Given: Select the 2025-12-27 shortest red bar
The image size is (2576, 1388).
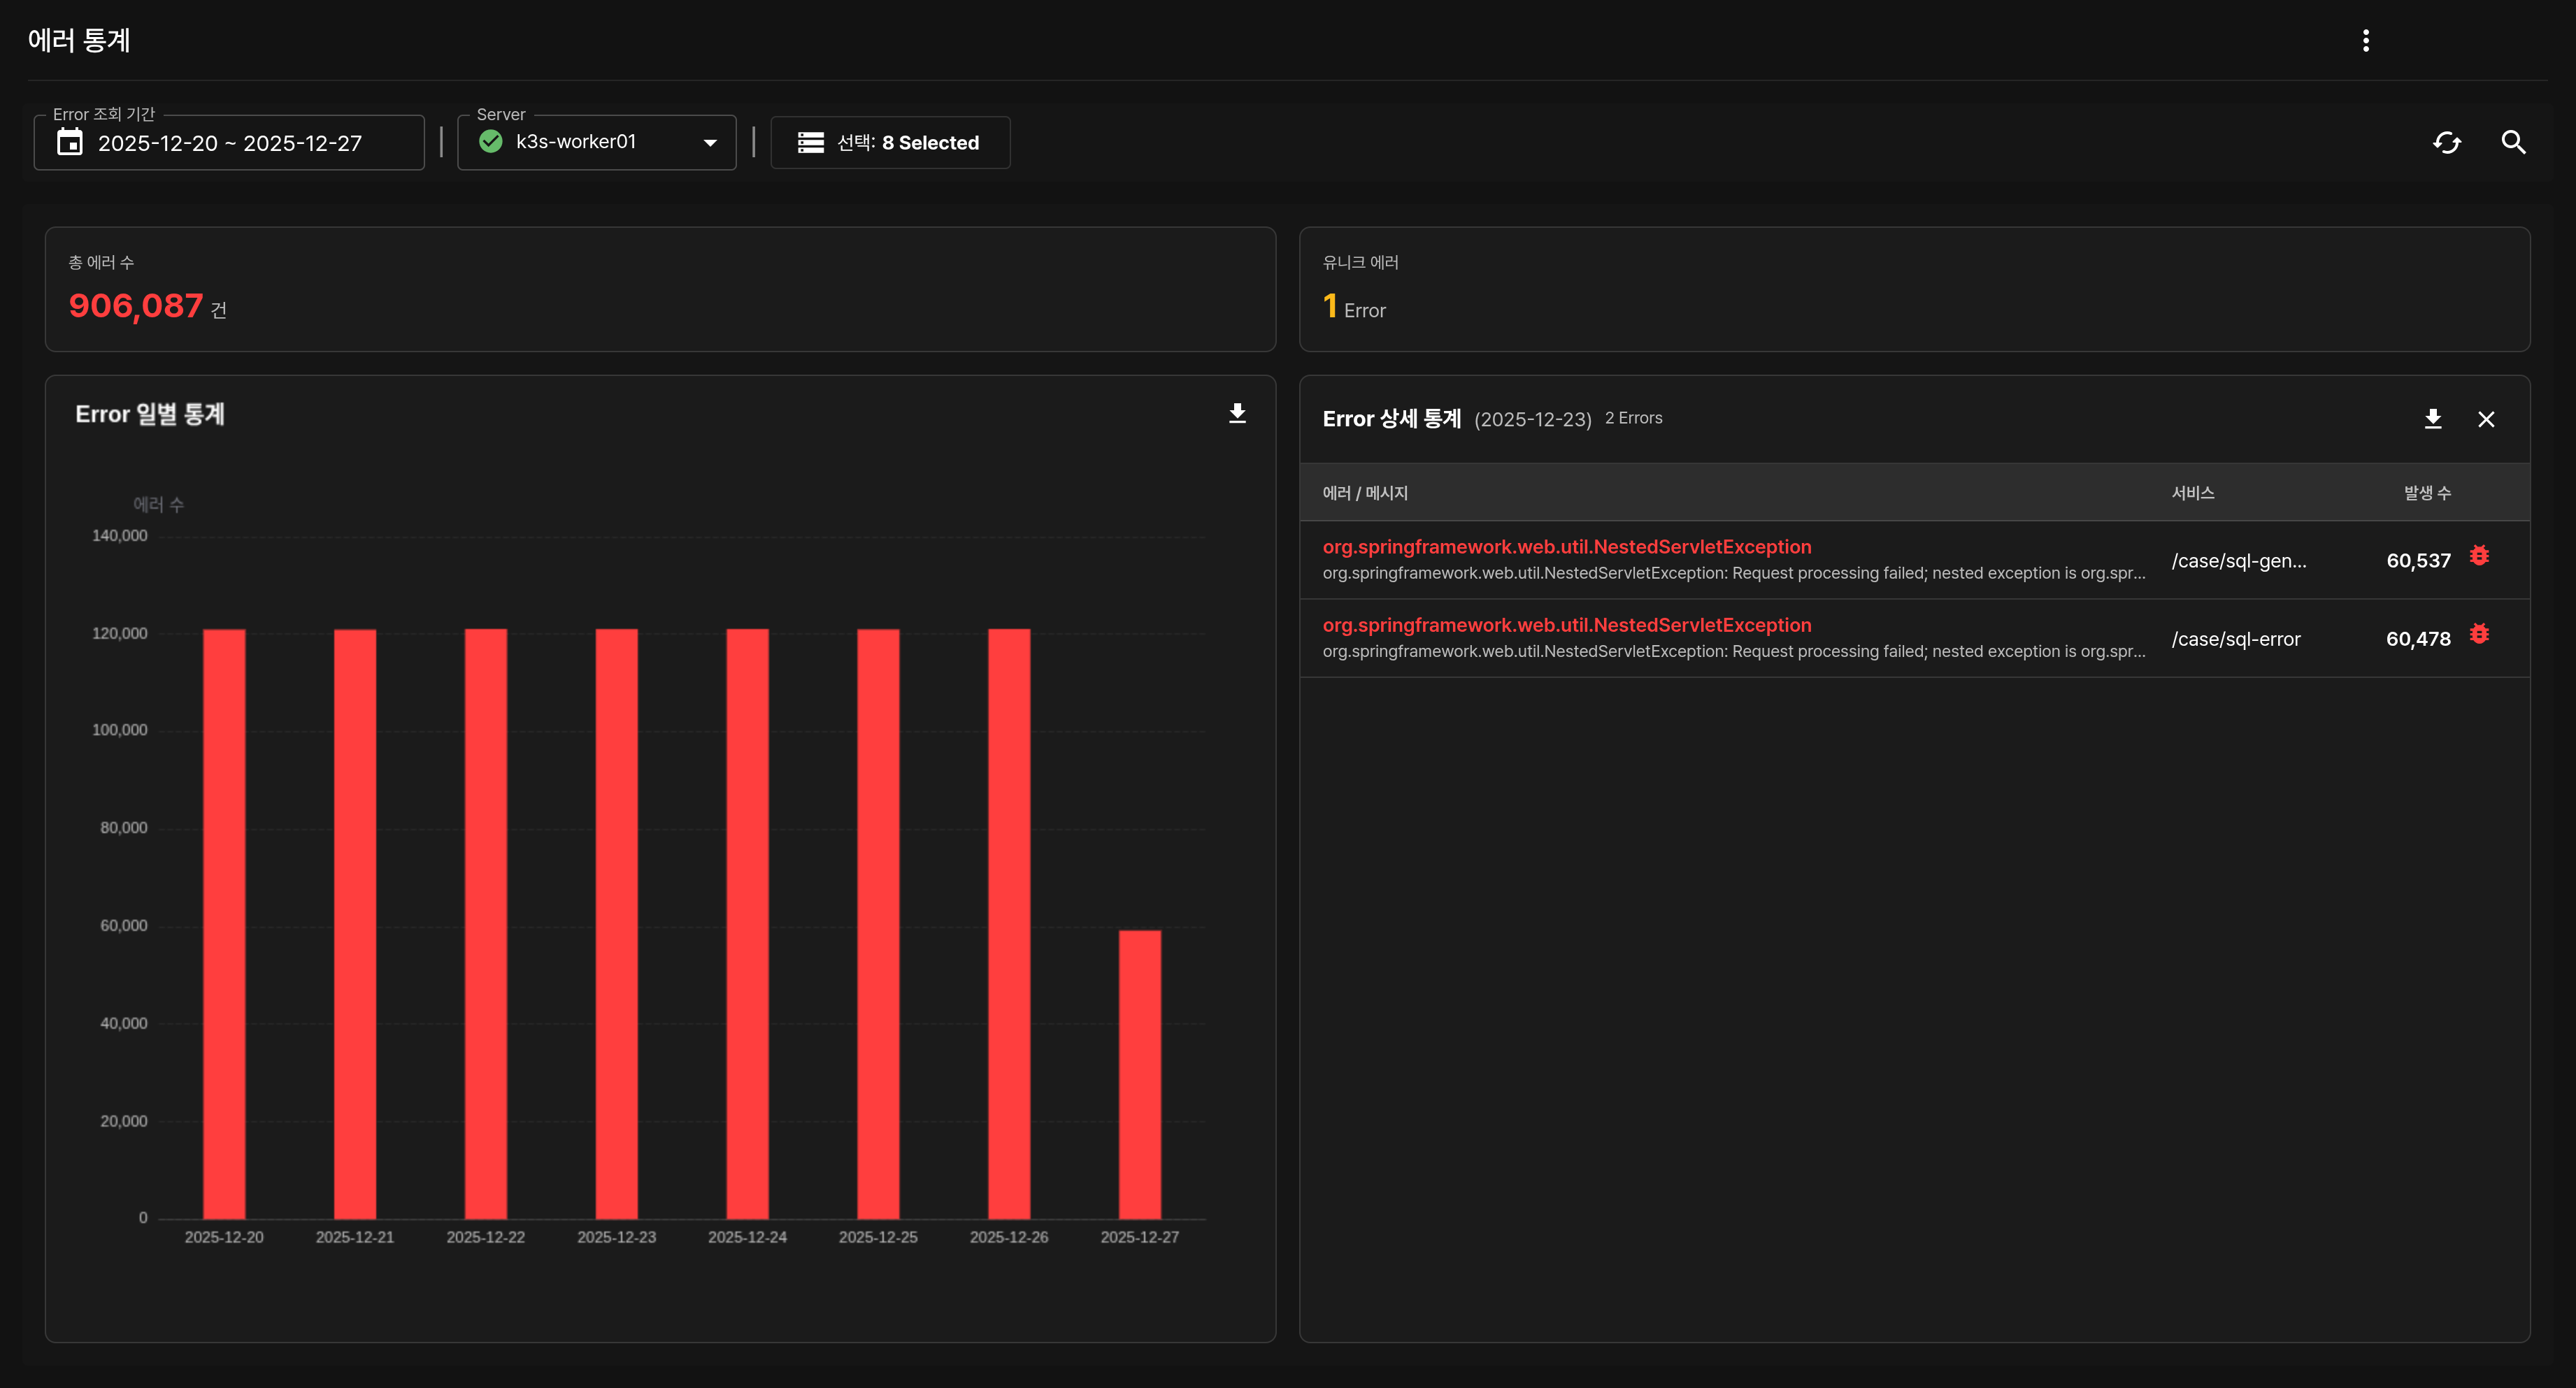Looking at the screenshot, I should [x=1139, y=1074].
